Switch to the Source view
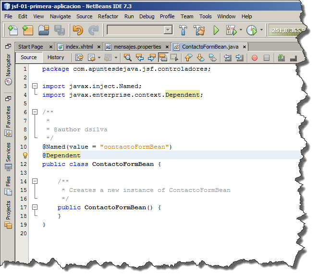318x279 pixels. (29, 58)
